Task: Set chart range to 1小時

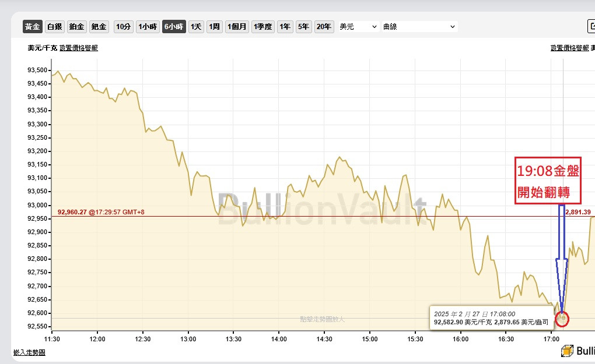Action: pos(148,27)
